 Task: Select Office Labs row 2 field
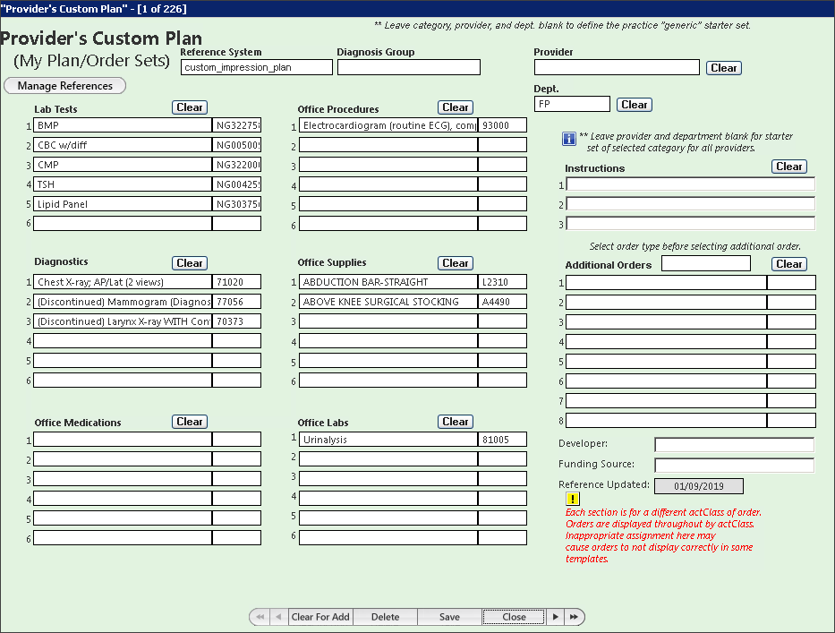pyautogui.click(x=388, y=458)
